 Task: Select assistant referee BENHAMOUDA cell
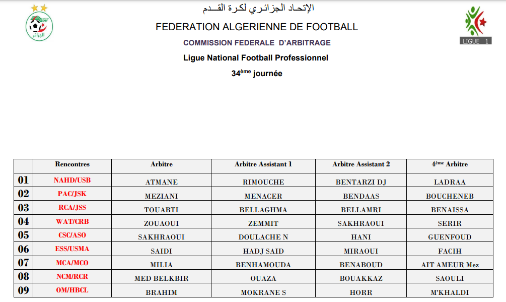[263, 265]
